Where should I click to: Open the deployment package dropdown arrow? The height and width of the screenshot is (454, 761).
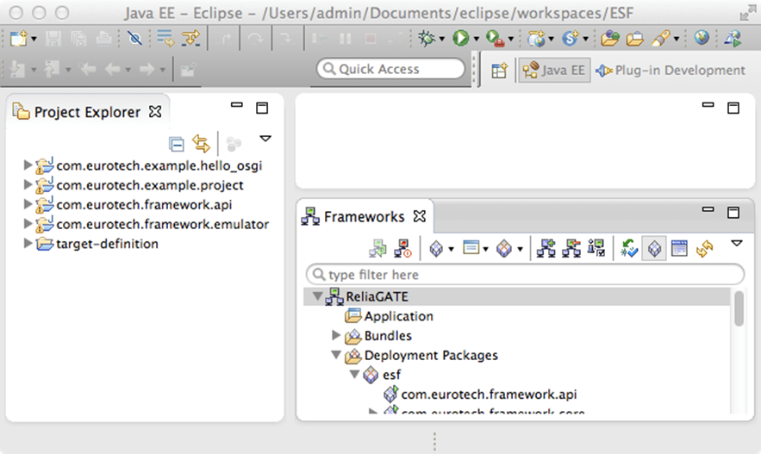(520, 250)
